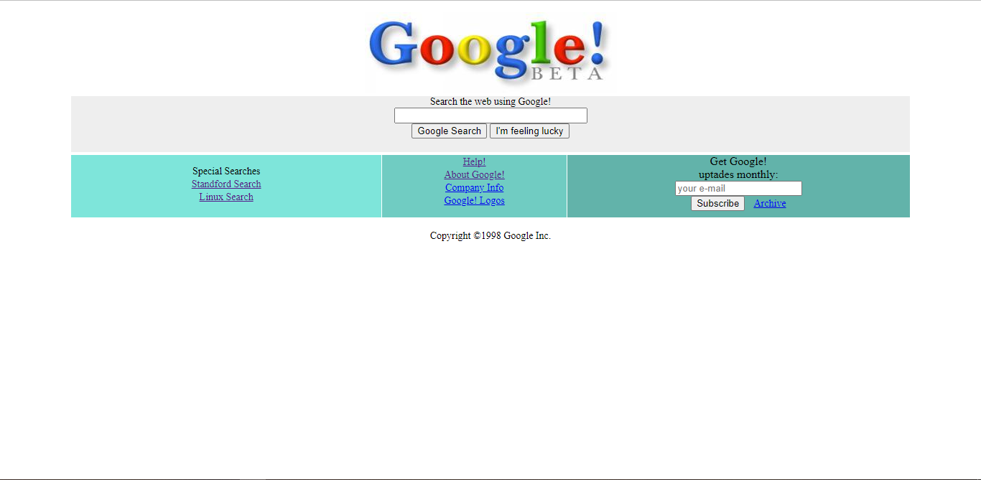Open the Archive link
This screenshot has width=981, height=480.
(769, 203)
